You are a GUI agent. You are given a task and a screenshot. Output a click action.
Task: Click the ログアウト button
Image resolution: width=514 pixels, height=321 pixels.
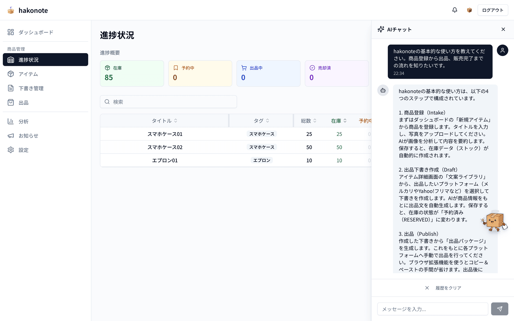pos(493,10)
